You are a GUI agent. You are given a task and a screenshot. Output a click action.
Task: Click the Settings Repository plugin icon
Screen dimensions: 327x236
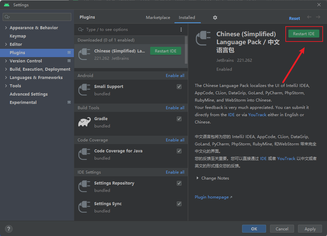84,187
